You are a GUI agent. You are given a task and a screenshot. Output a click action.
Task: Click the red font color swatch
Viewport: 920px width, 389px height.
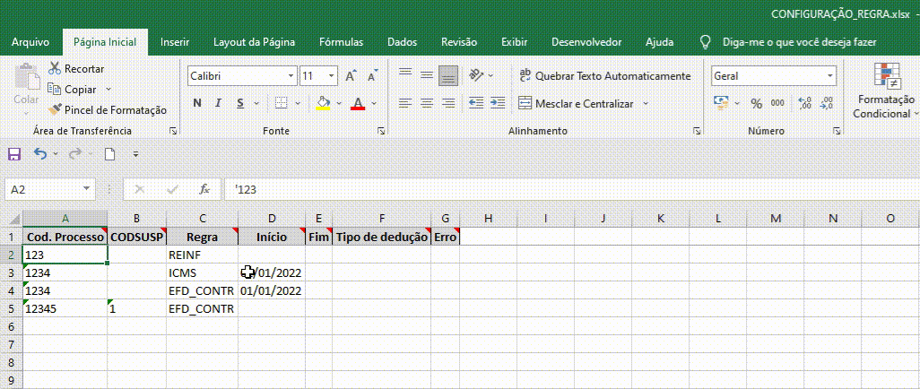click(358, 104)
